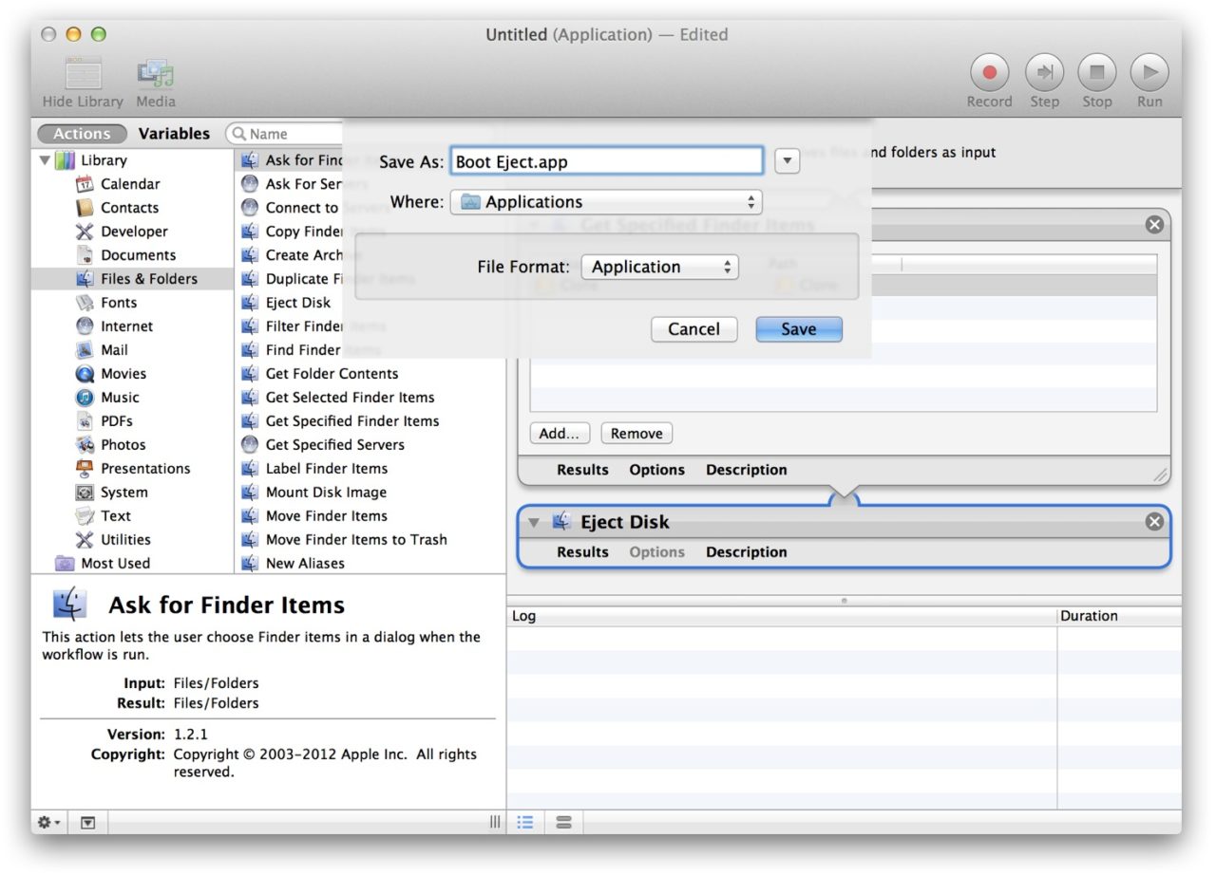Select Mail category in Library
1216x875 pixels.
coord(114,350)
